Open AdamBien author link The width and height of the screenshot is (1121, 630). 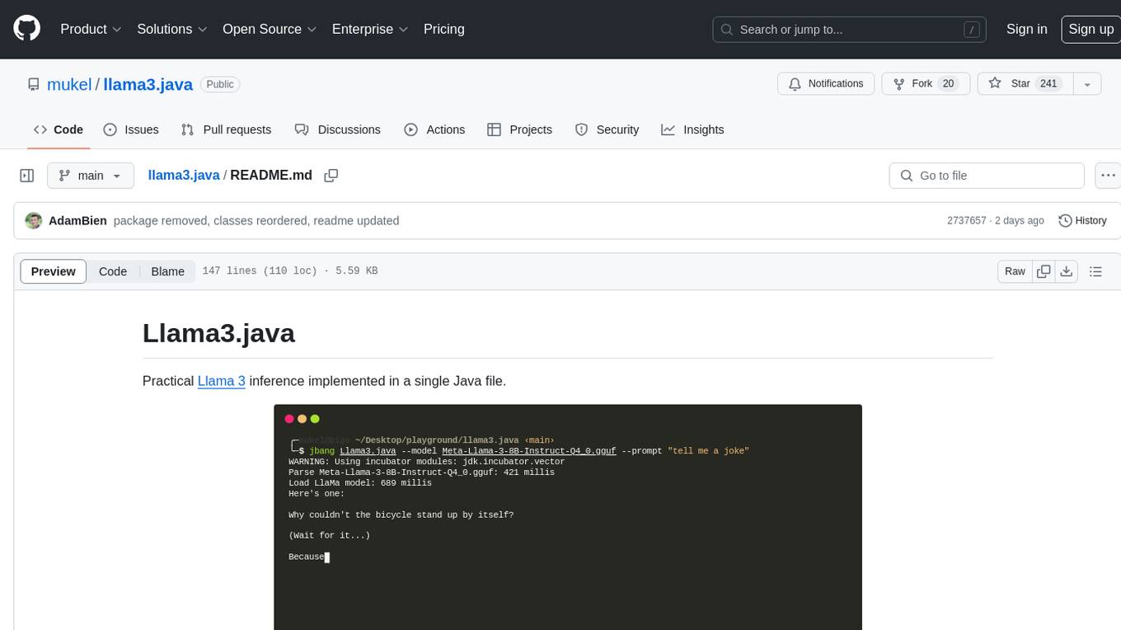click(x=77, y=221)
